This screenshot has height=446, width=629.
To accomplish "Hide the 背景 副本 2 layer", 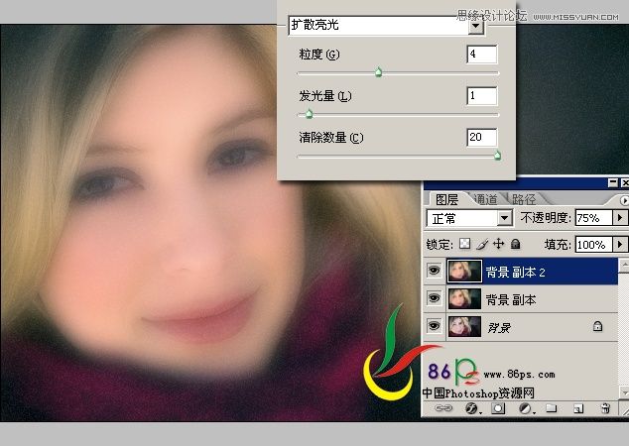I will point(434,272).
